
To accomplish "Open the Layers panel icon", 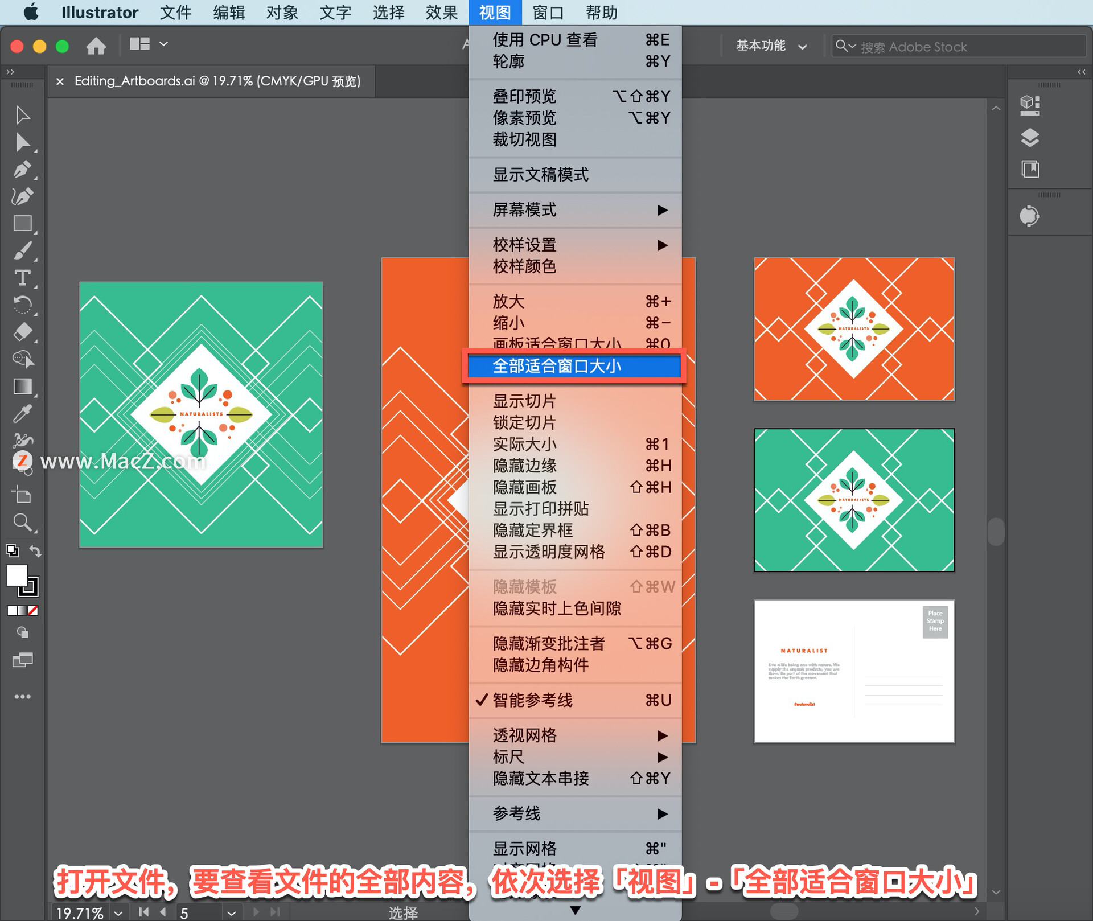I will (x=1029, y=137).
